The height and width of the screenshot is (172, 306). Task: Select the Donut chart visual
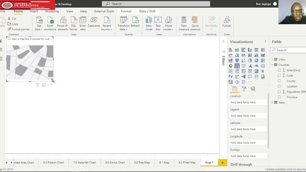pos(256,61)
